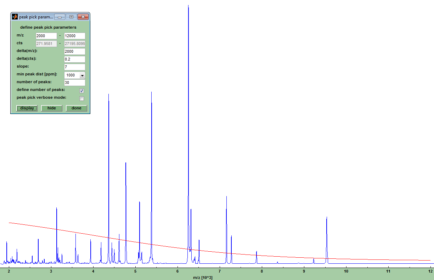Maximize the peak pick parameters window
This screenshot has width=434, height=280.
tap(71, 17)
